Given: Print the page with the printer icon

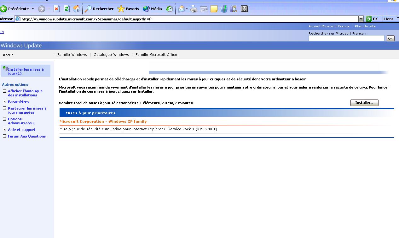Looking at the screenshot, I should click(x=194, y=9).
